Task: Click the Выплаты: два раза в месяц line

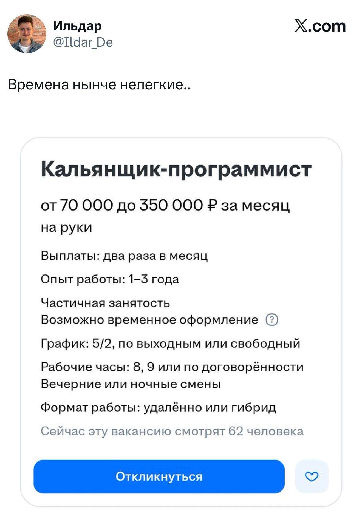Action: pos(124,256)
